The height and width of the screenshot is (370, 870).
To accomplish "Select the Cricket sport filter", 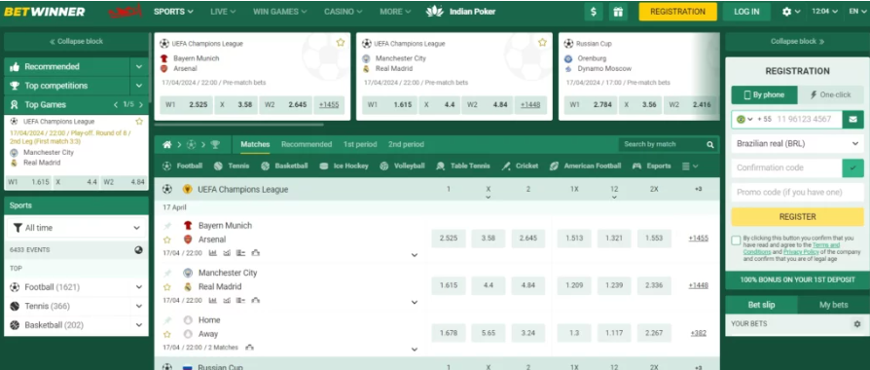I will tap(520, 166).
